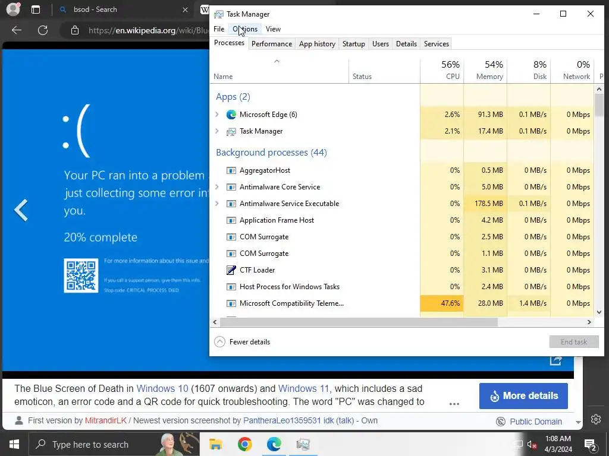609x456 pixels.
Task: Click the Edge address bar URL
Action: click(x=148, y=30)
